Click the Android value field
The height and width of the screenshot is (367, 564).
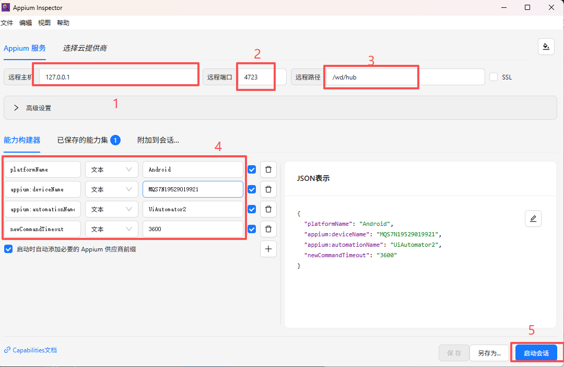pyautogui.click(x=193, y=169)
